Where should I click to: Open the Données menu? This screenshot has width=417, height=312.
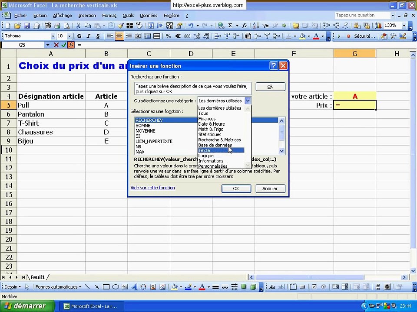149,16
